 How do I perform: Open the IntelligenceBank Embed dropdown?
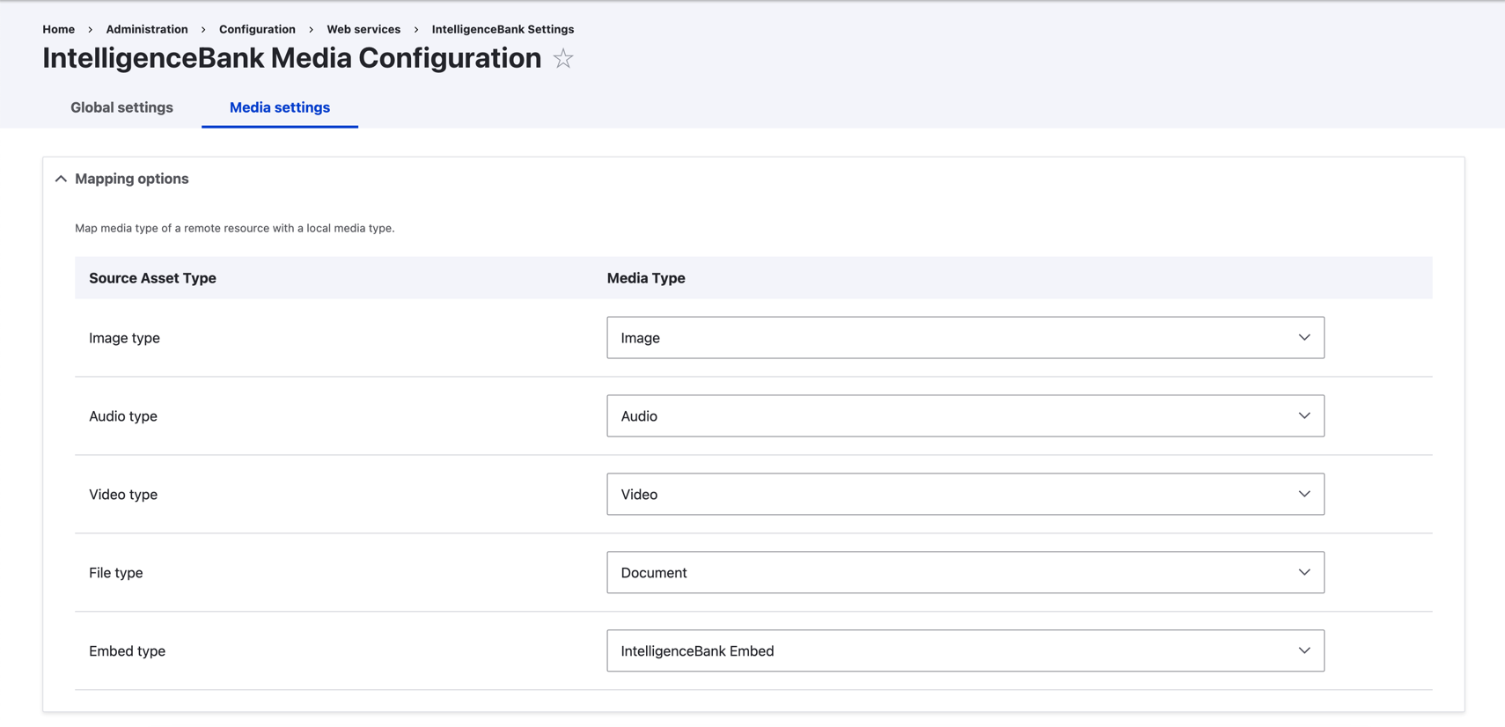[x=964, y=651]
